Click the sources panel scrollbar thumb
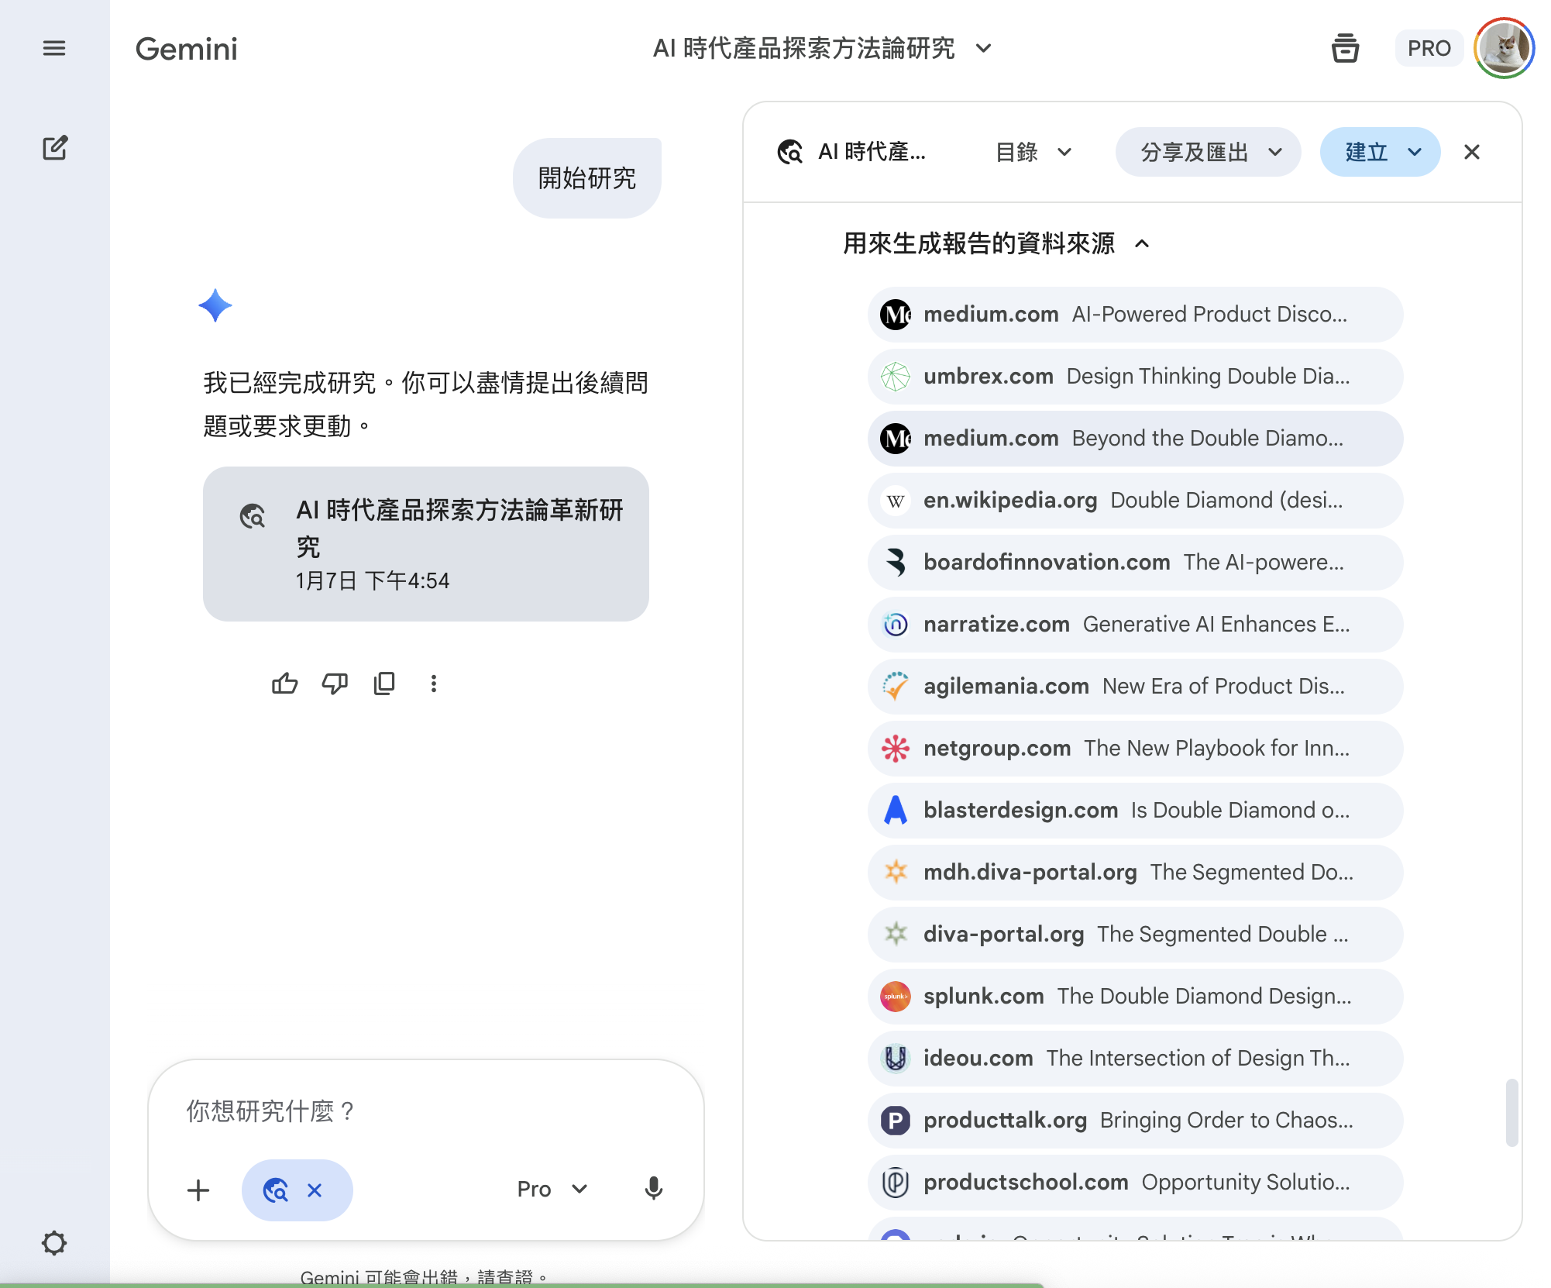 tap(1511, 1112)
